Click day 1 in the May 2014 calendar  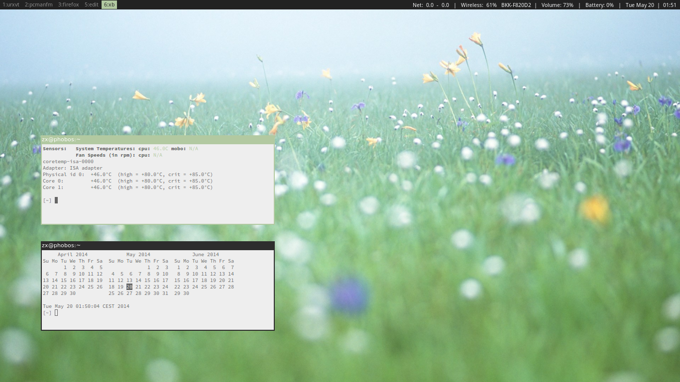coord(149,268)
